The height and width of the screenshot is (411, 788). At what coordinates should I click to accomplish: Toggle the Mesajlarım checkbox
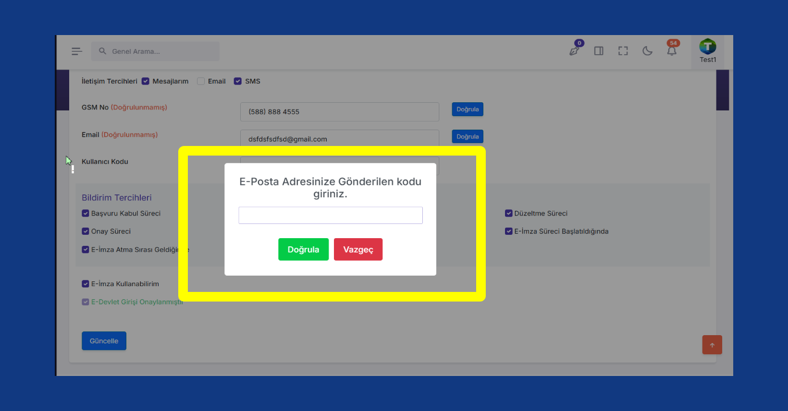(146, 81)
